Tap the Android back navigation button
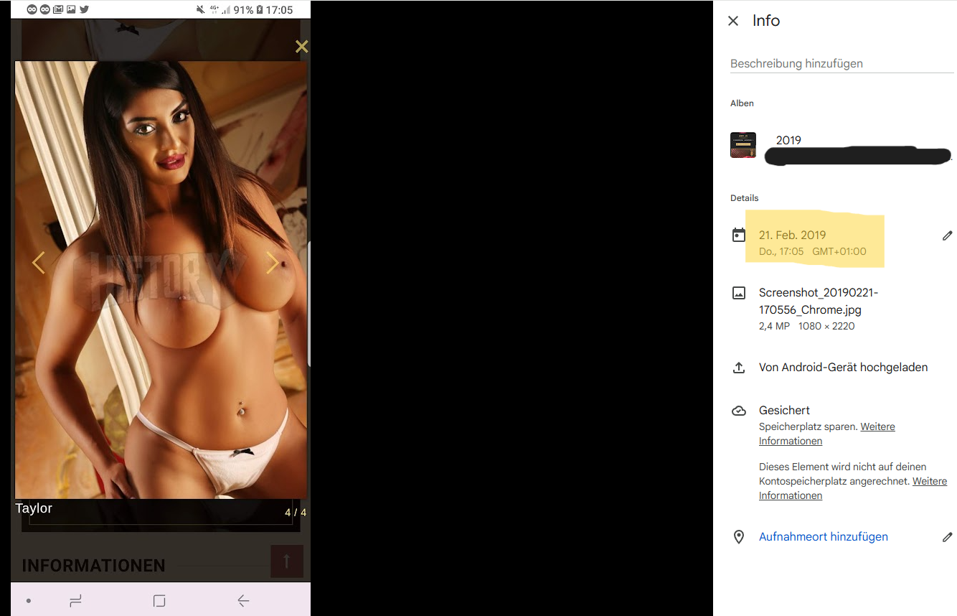The width and height of the screenshot is (957, 616). (243, 601)
